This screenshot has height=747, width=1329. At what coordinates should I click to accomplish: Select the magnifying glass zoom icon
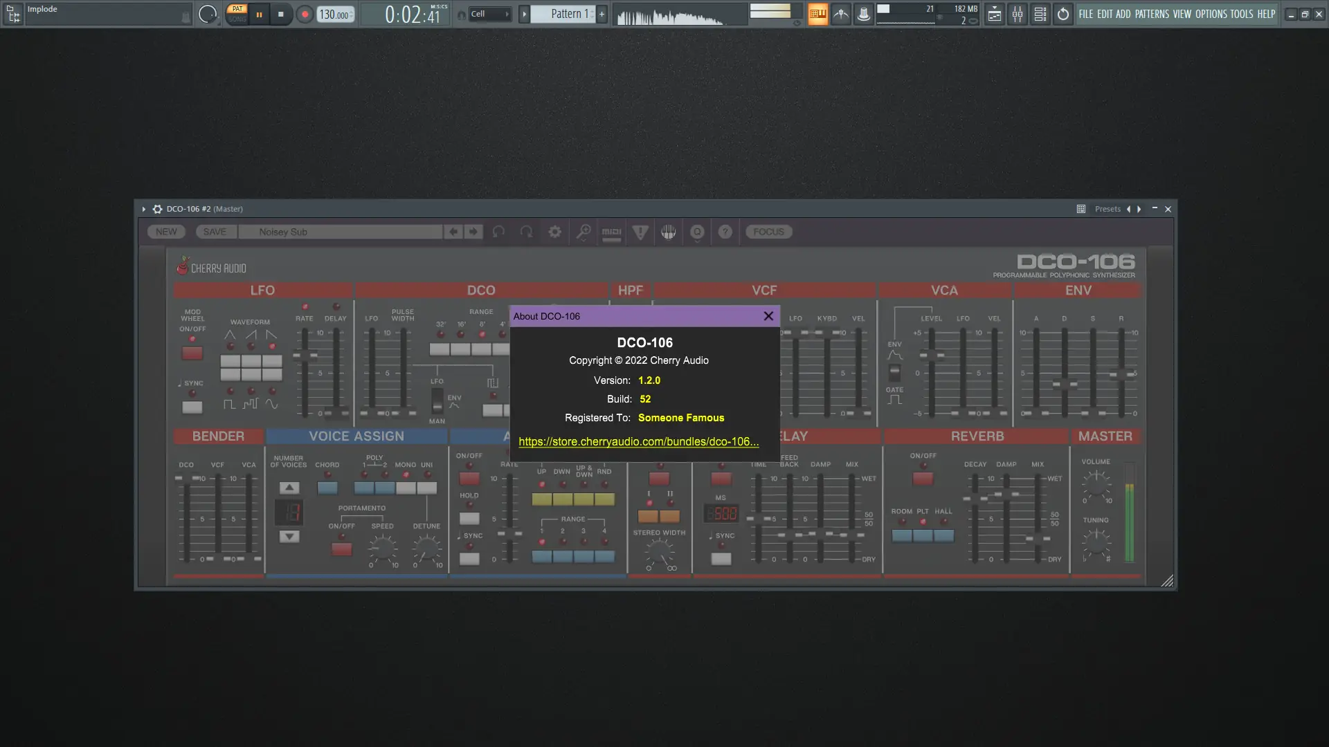(x=583, y=232)
